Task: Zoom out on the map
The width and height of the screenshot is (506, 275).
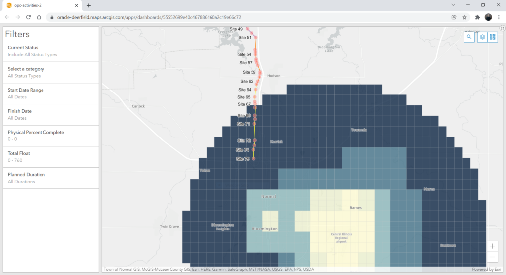Action: point(492,257)
